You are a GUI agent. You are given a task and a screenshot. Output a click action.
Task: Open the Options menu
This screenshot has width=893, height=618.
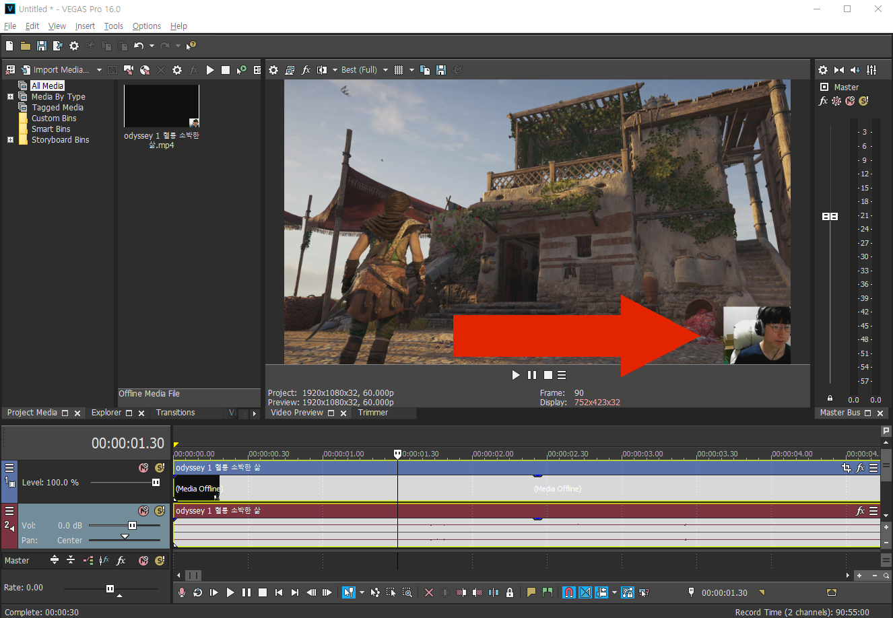(x=147, y=26)
